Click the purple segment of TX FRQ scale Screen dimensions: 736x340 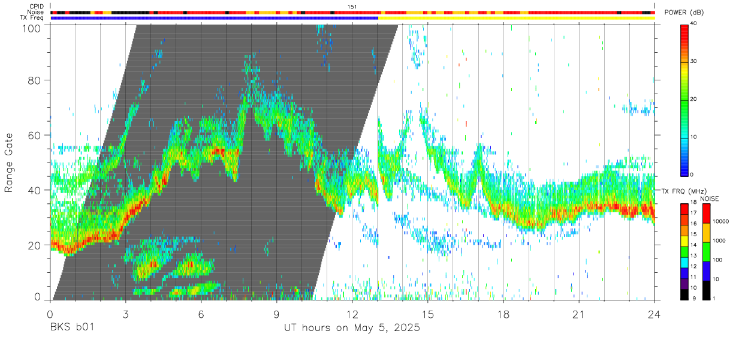point(684,284)
